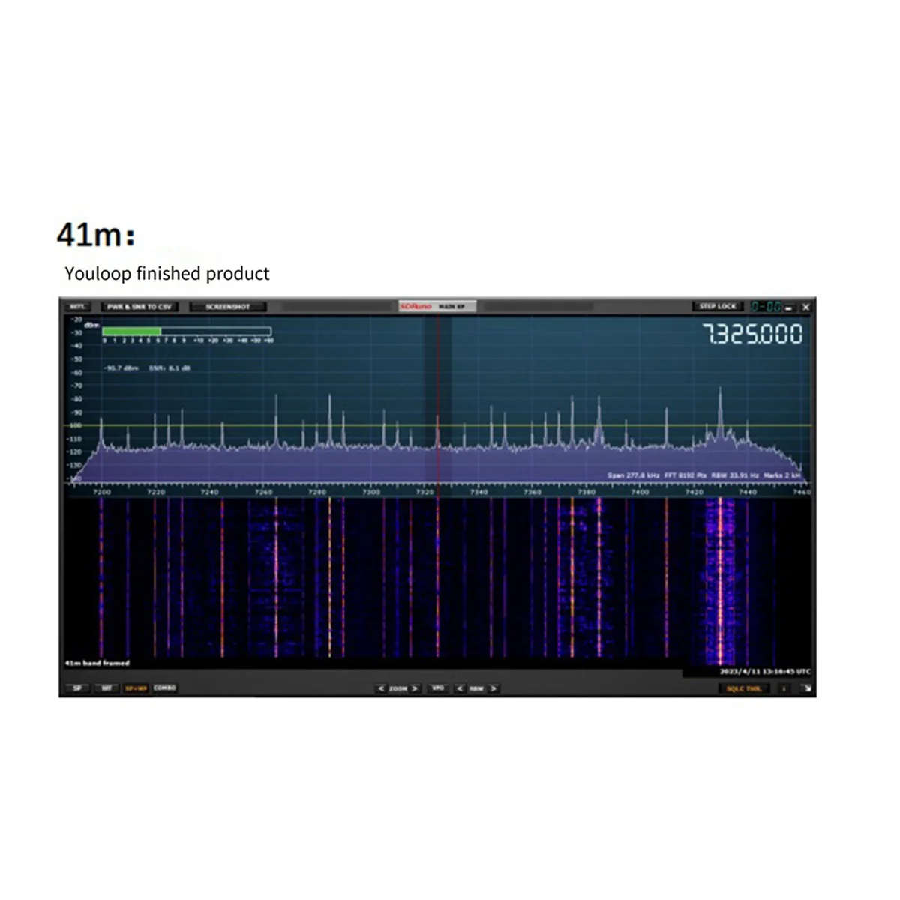Click the SCREENSHOT button

(228, 307)
